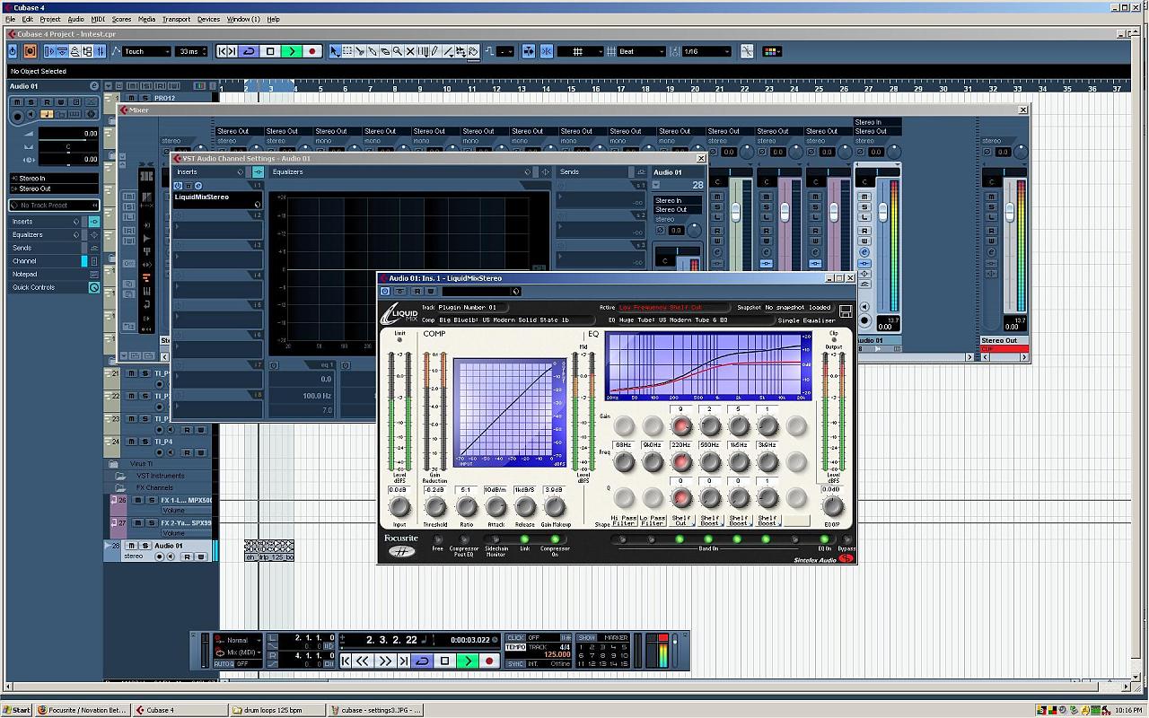Select the Mute X tool
1149x718 pixels.
(x=410, y=52)
